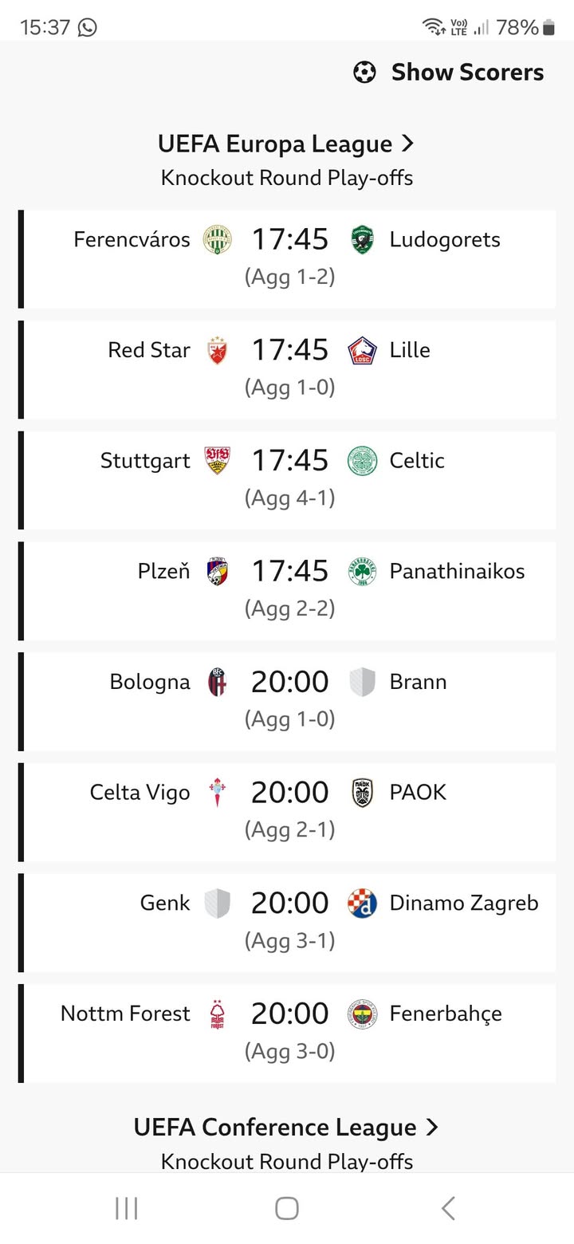The width and height of the screenshot is (574, 1244).
Task: Tap the Red Star club crest
Action: point(217,350)
